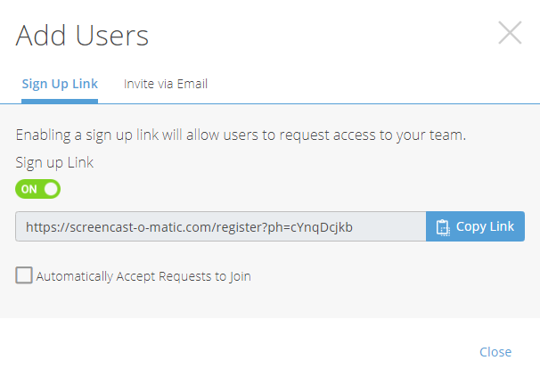Select the screencast-o-matic register URL text
Screen dimensions: 540x385
pos(189,227)
